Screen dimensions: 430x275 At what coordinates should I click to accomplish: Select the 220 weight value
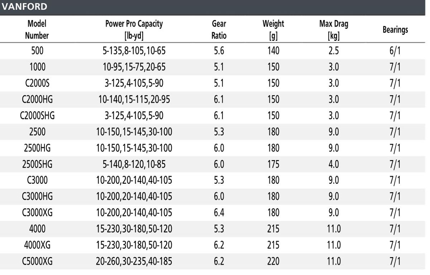coord(273,261)
